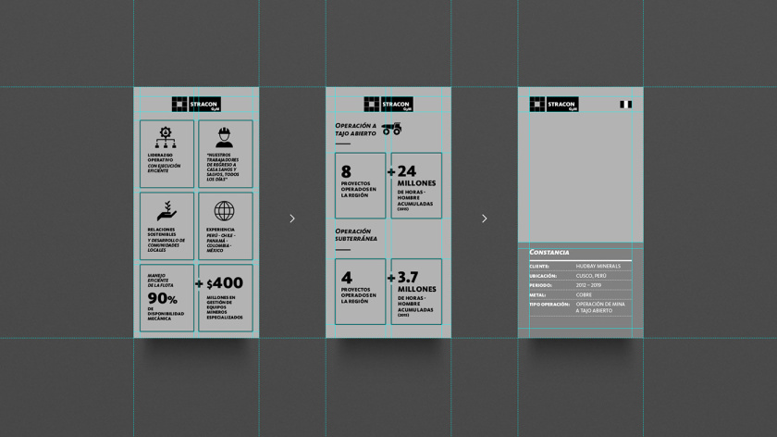The image size is (777, 437).
Task: Click the mining truck icon beside Tajo Abierto
Action: point(391,129)
